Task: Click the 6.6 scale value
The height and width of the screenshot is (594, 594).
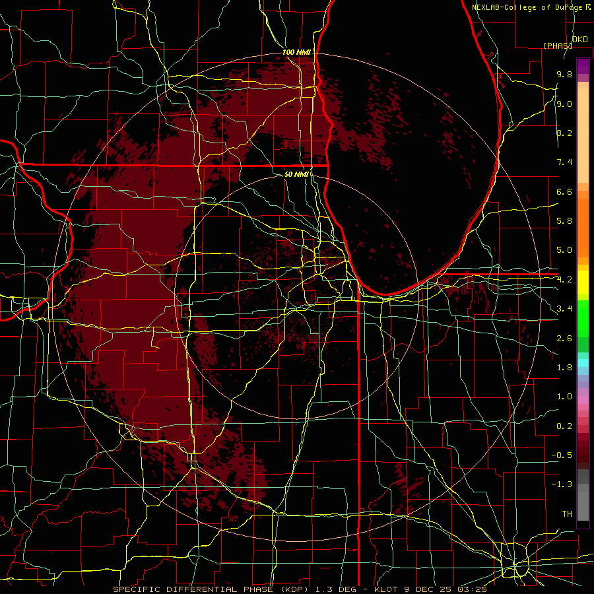Action: click(x=564, y=191)
